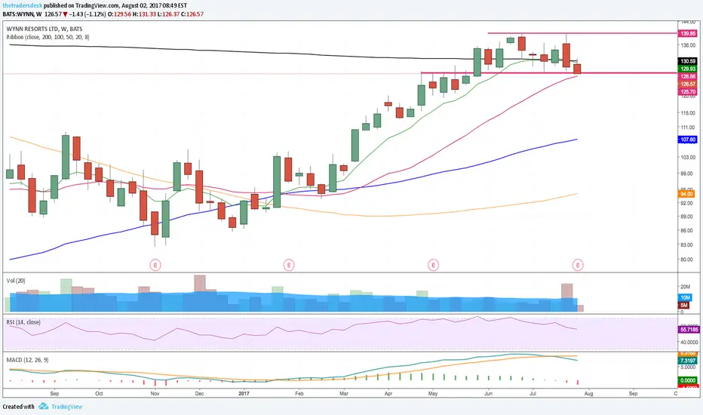Open the thetradersdeck author link
The image size is (703, 415).
point(23,6)
